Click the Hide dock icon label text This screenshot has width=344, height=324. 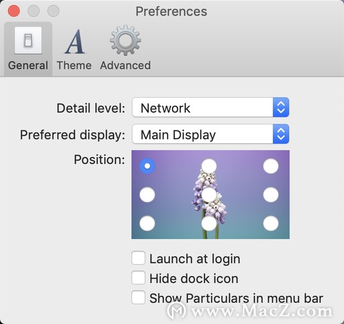click(194, 279)
